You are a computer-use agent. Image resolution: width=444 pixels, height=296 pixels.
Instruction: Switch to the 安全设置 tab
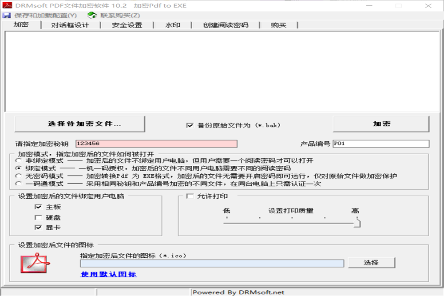pyautogui.click(x=127, y=25)
